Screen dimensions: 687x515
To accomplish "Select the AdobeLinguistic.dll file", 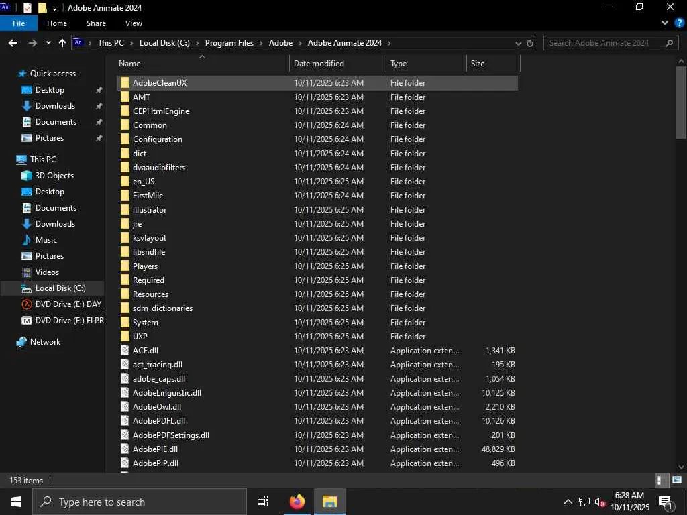I will tap(167, 393).
